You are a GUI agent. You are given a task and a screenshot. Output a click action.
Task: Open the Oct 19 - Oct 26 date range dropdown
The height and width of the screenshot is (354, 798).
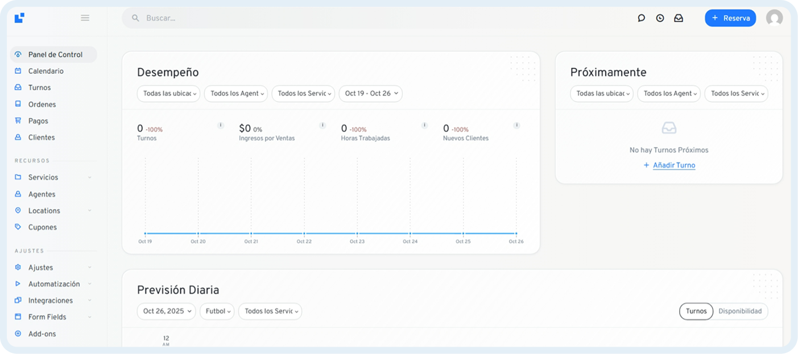(x=370, y=94)
